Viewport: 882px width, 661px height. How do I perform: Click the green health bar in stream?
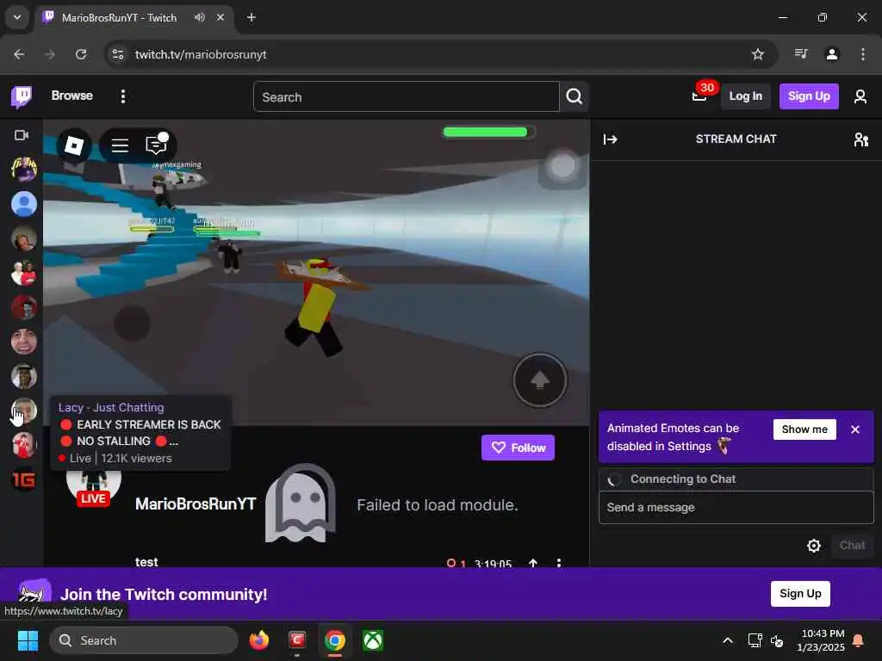(x=486, y=132)
